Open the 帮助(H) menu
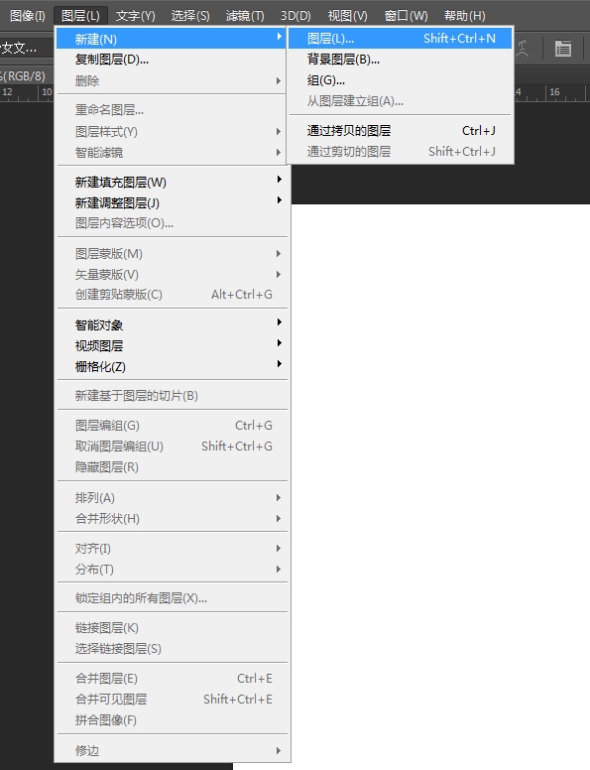590x770 pixels. [465, 16]
